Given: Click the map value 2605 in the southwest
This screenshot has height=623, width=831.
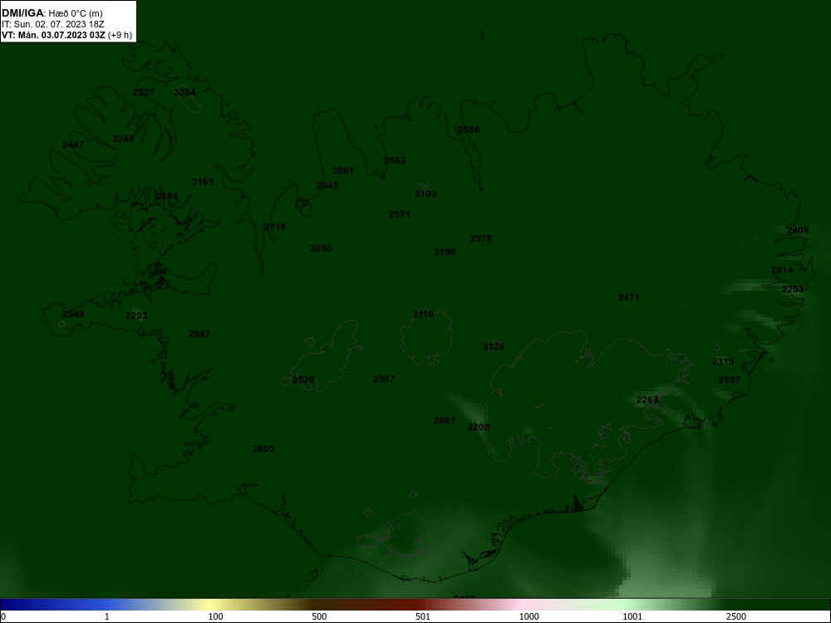Looking at the screenshot, I should [263, 449].
